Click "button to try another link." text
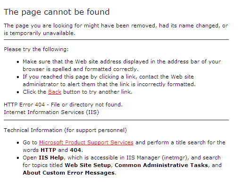The image size is (241, 185). (98, 92)
